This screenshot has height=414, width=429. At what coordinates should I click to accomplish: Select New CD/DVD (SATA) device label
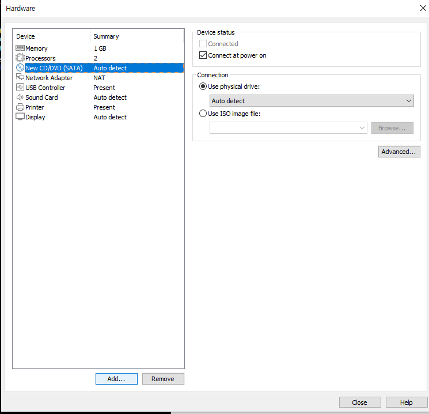(54, 68)
